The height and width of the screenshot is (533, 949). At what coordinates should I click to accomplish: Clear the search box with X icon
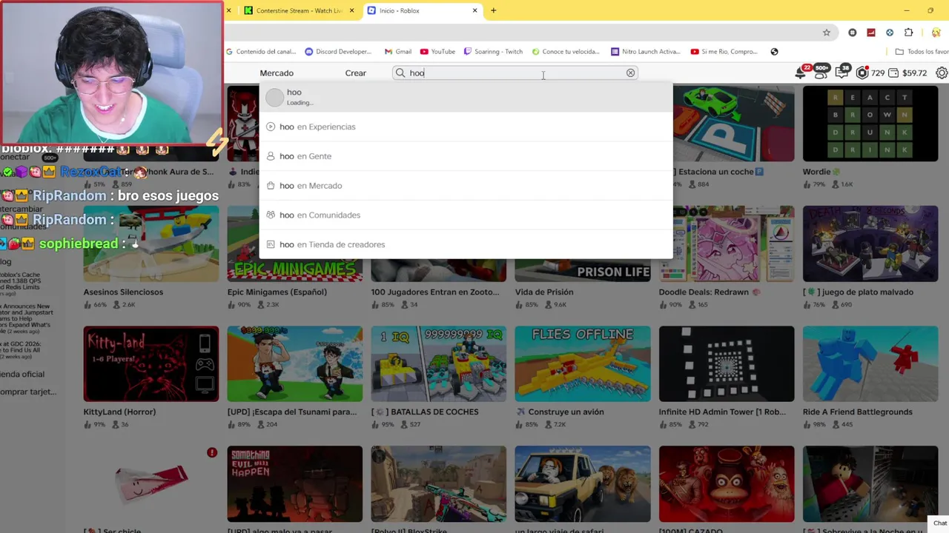(x=630, y=73)
